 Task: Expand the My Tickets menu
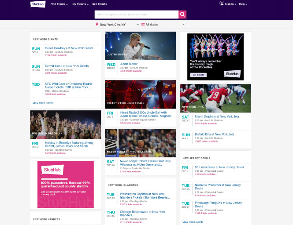tap(80, 4)
